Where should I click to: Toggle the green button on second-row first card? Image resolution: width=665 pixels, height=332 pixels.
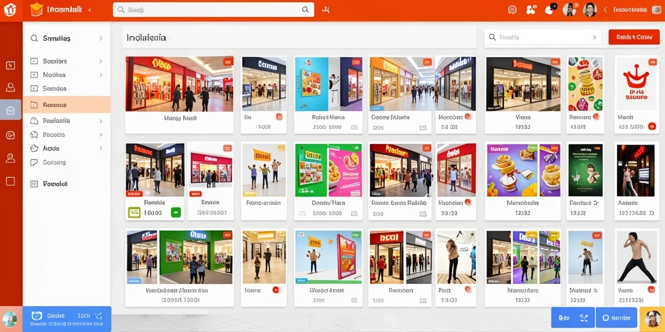pyautogui.click(x=176, y=213)
